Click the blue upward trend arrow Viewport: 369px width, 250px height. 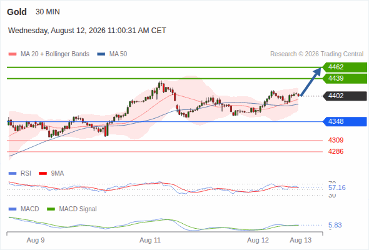pyautogui.click(x=311, y=82)
